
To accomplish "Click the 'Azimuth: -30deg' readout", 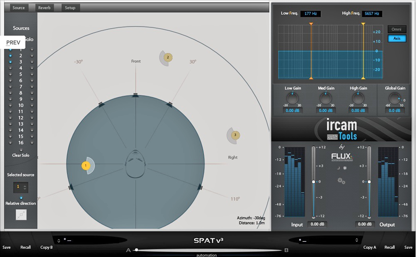I will (251, 218).
